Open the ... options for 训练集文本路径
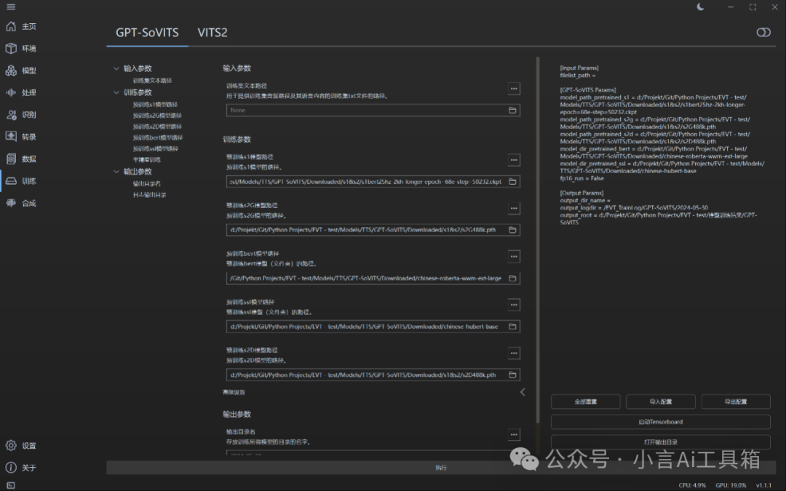This screenshot has height=491, width=786. coord(514,89)
